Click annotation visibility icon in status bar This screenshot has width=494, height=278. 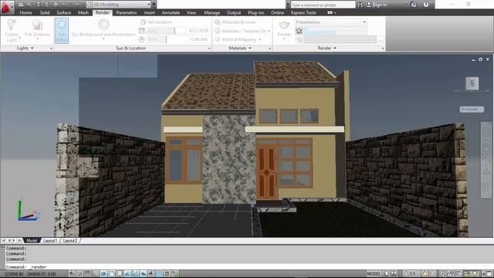(x=425, y=274)
